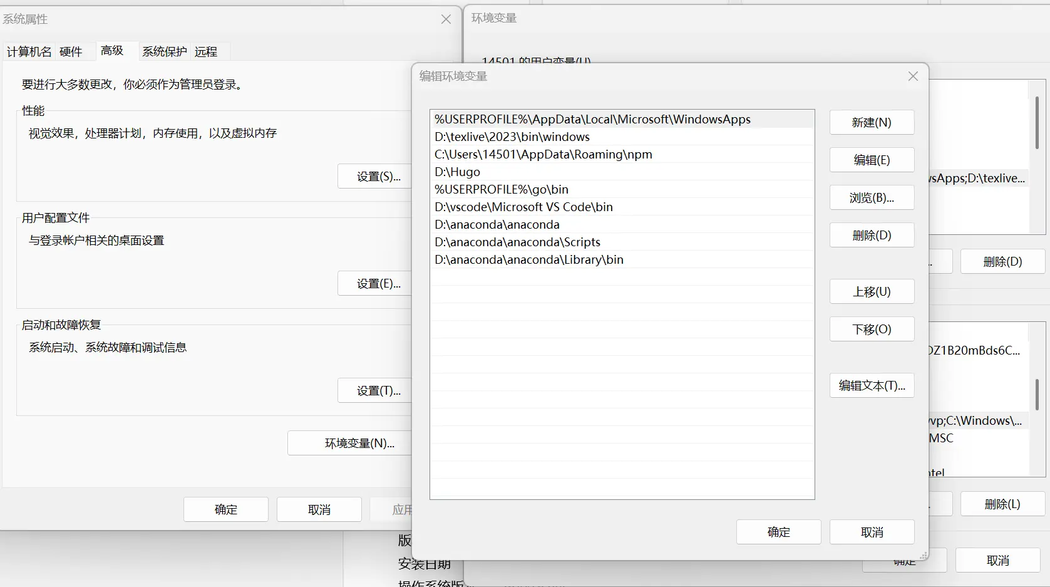Click system variables 删除(L) in 环境变量 window

(1002, 504)
